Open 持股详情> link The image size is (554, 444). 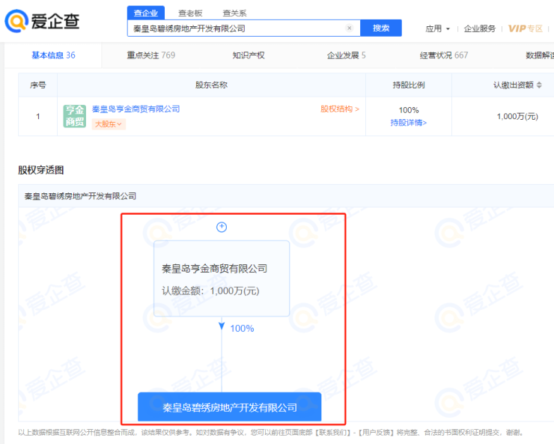point(409,123)
